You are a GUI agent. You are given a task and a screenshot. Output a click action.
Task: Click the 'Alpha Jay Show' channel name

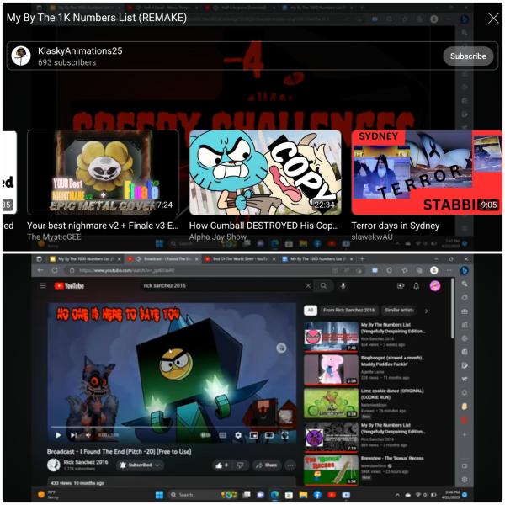218,237
